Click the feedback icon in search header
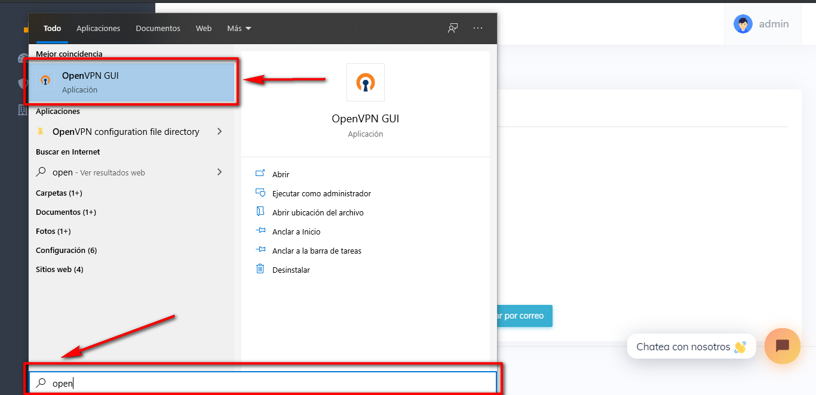Screen dimensions: 816x395 [x=453, y=28]
